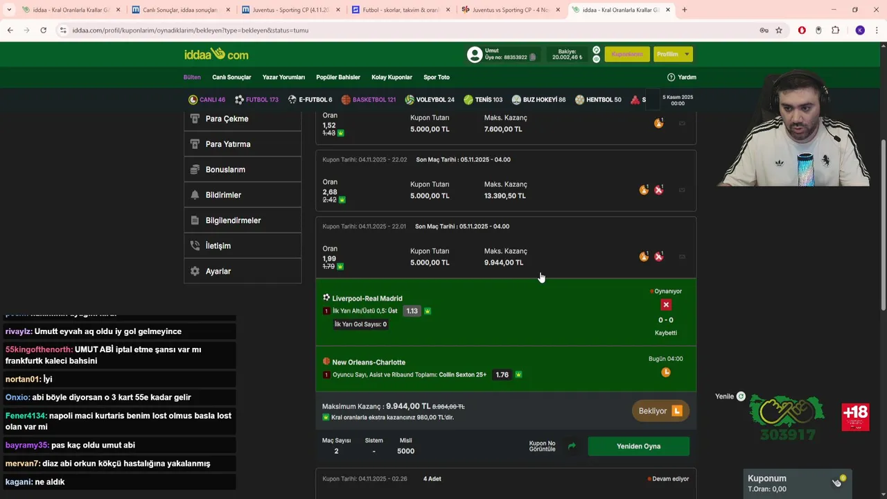The image size is (887, 499).
Task: Open the browser menu three-dot icon
Action: (877, 30)
